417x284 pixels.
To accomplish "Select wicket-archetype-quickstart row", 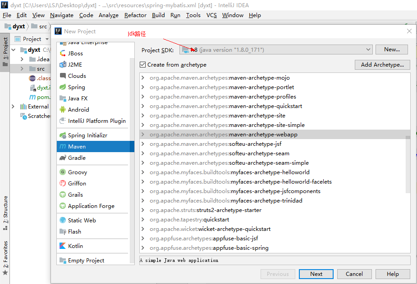I will coord(275,229).
